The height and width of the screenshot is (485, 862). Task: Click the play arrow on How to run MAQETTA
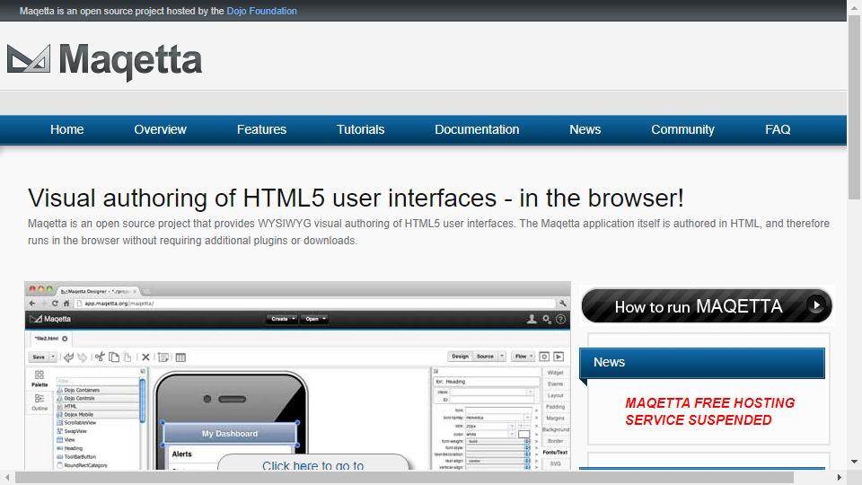click(x=816, y=304)
